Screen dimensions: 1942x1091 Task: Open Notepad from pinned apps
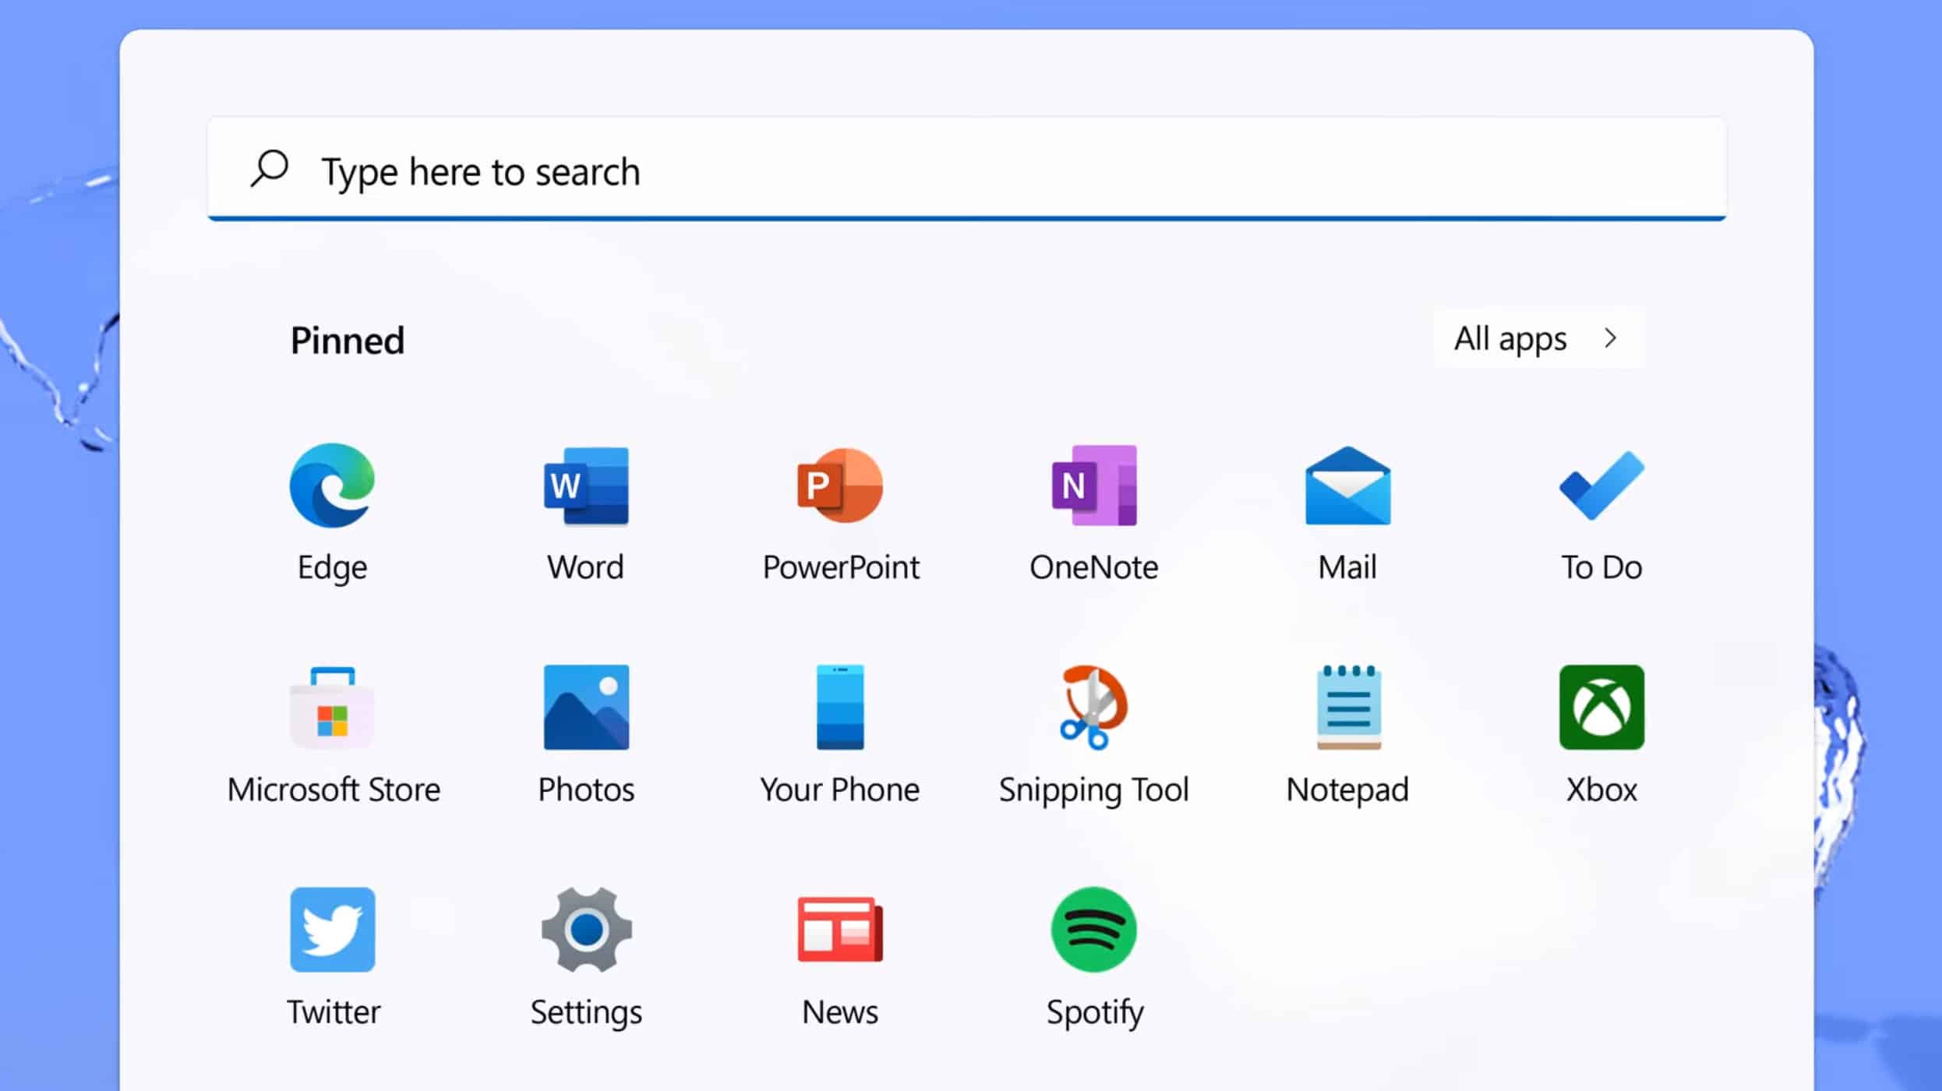point(1347,708)
